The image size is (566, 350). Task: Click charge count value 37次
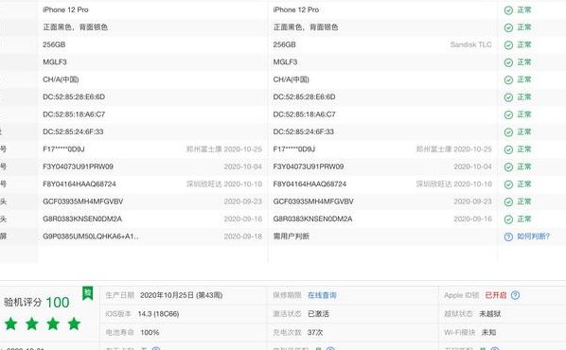[315, 332]
